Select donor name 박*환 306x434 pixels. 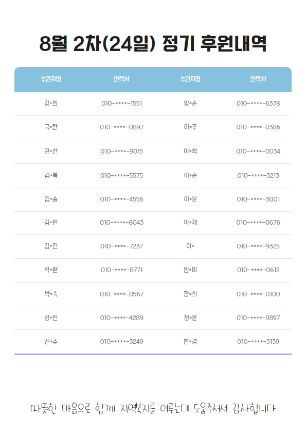point(51,270)
